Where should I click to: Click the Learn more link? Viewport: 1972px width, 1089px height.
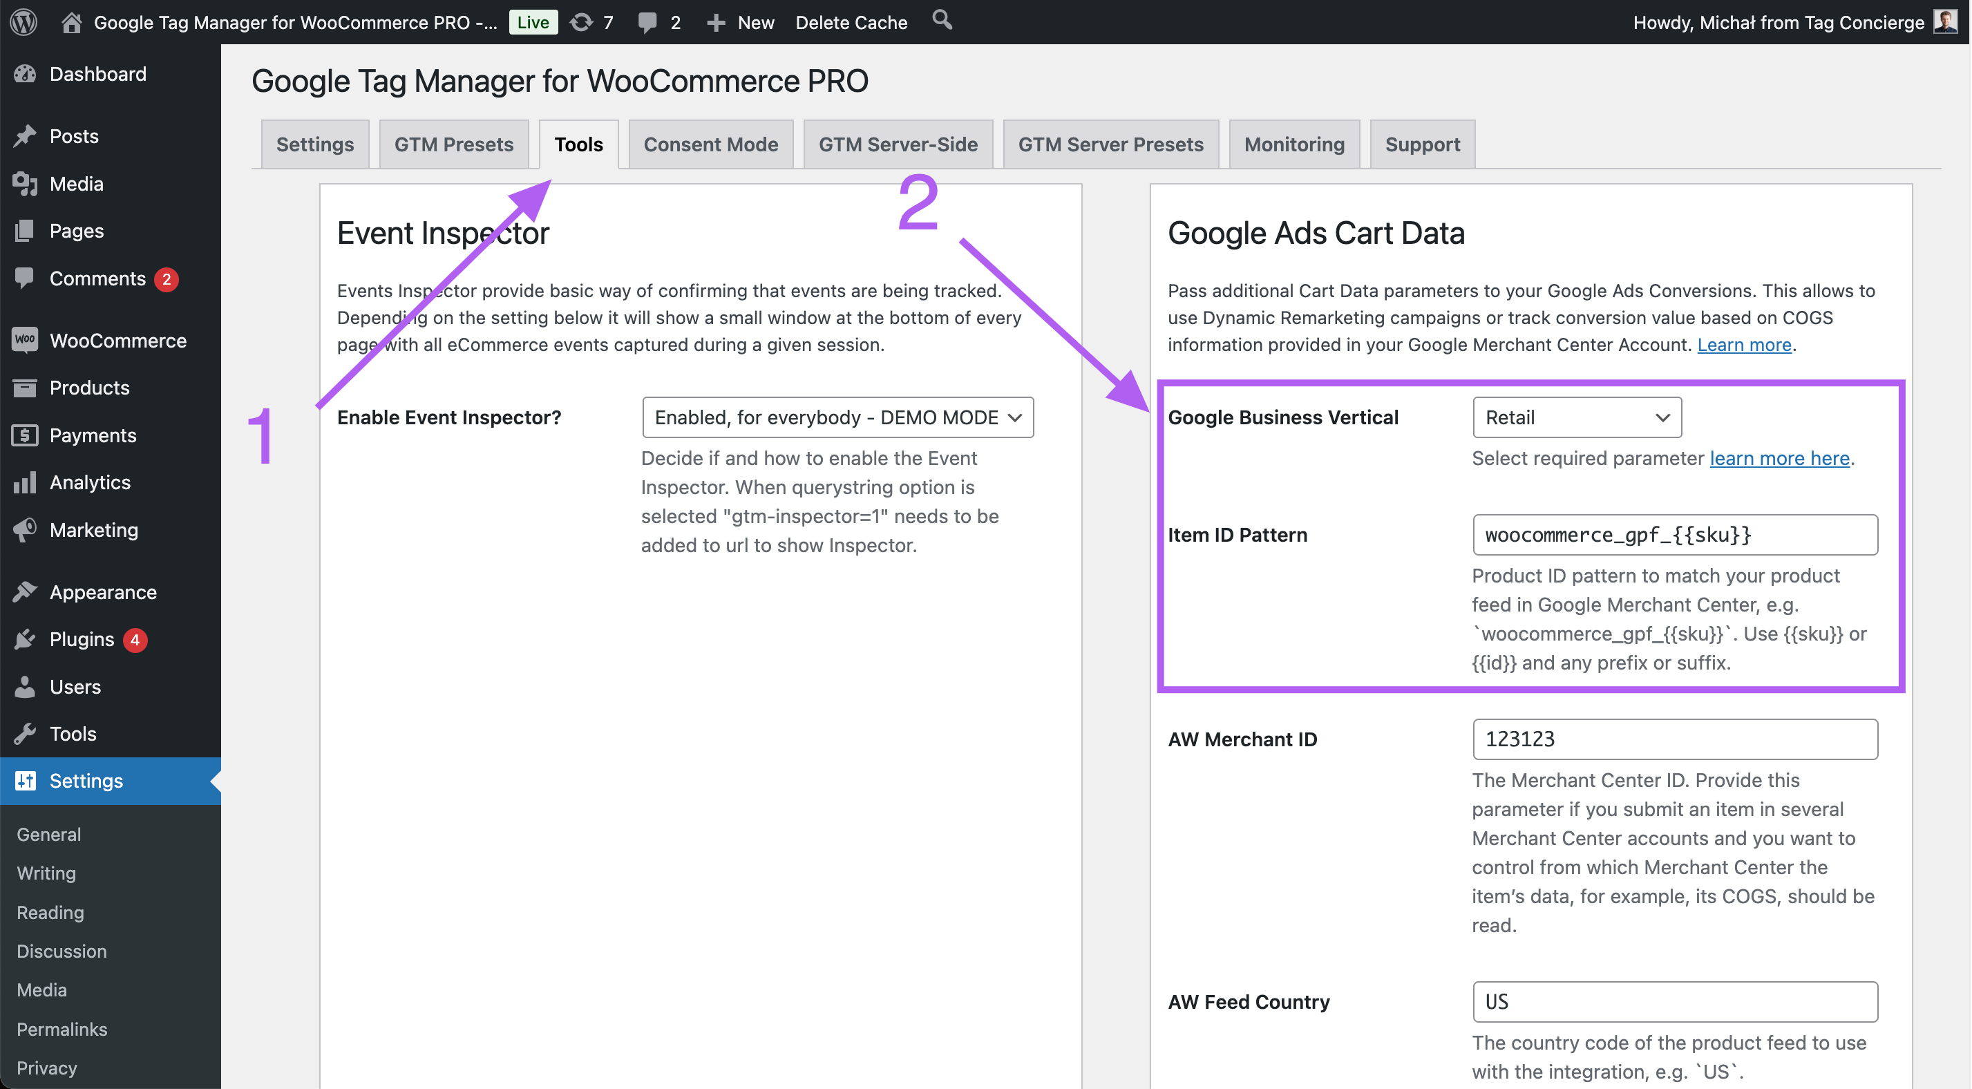[x=1744, y=345]
